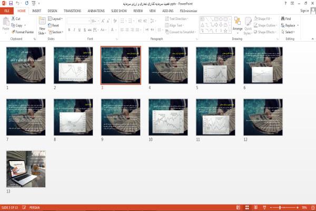
Task: Open the font size combo box
Action: pyautogui.click(x=95, y=21)
